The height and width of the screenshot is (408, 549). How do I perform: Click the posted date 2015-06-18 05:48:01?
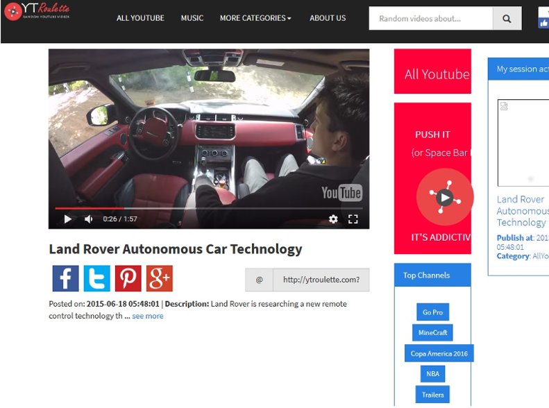[123, 304]
